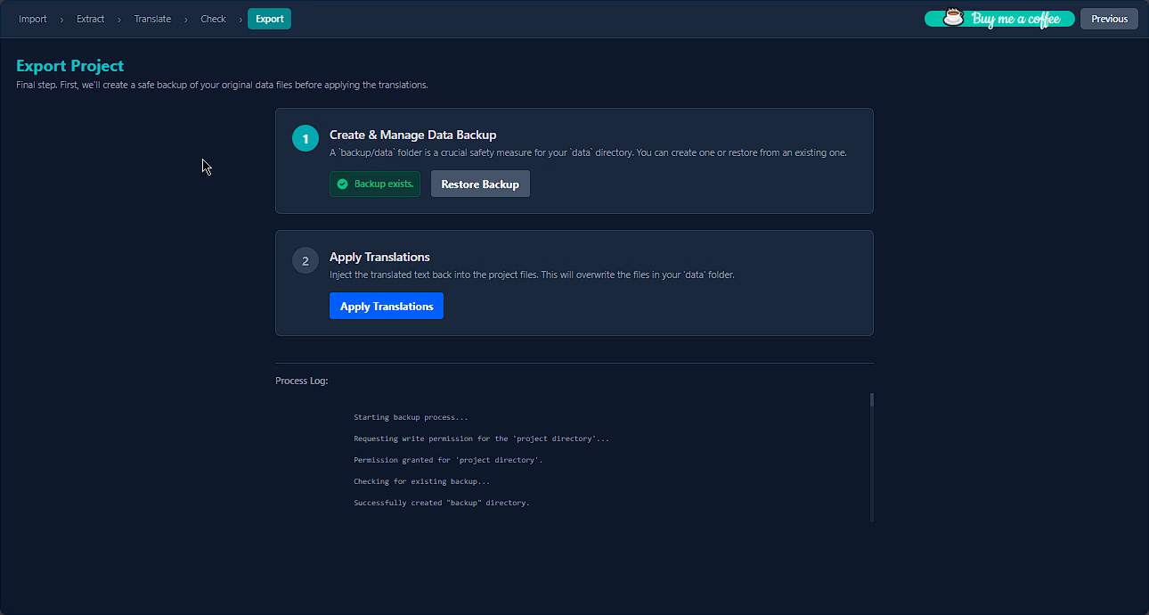
Task: Click the 'Backup exists.' status text
Action: pos(384,184)
